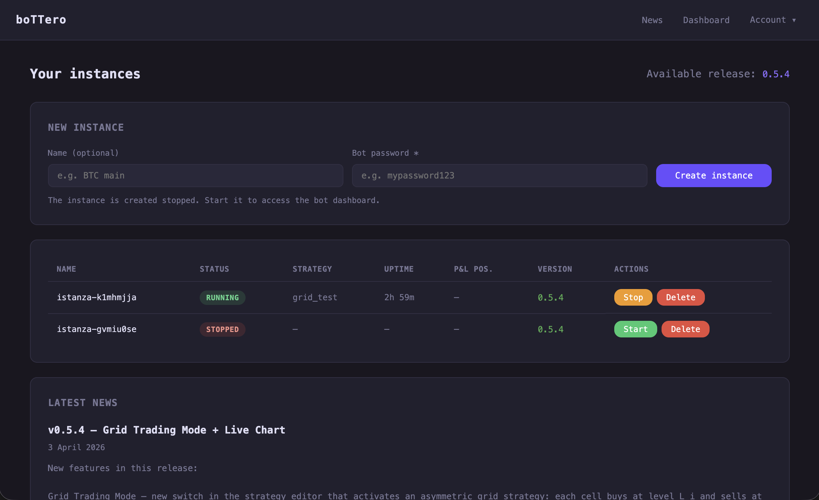Click the grid_test strategy label
The image size is (819, 500).
coord(315,297)
